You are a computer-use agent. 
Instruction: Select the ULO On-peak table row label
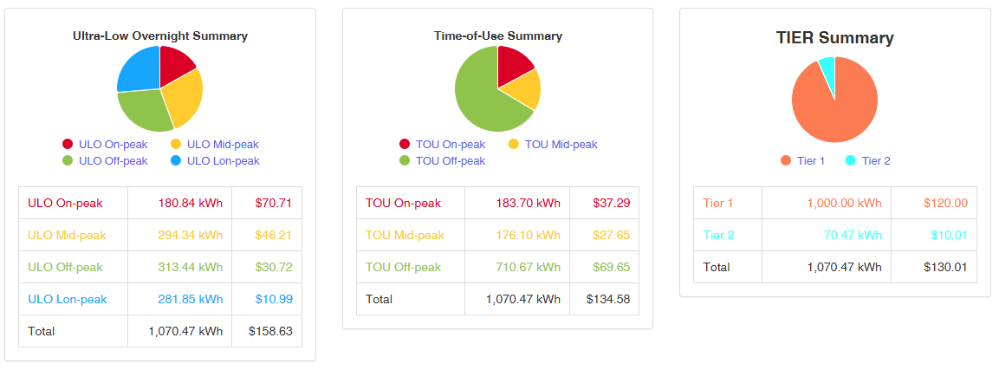[x=65, y=204]
